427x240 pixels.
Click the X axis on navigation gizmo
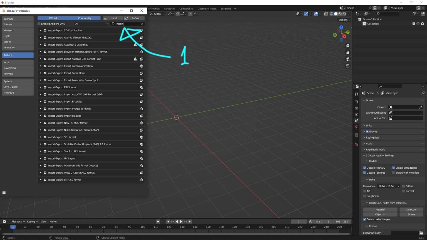(x=344, y=36)
